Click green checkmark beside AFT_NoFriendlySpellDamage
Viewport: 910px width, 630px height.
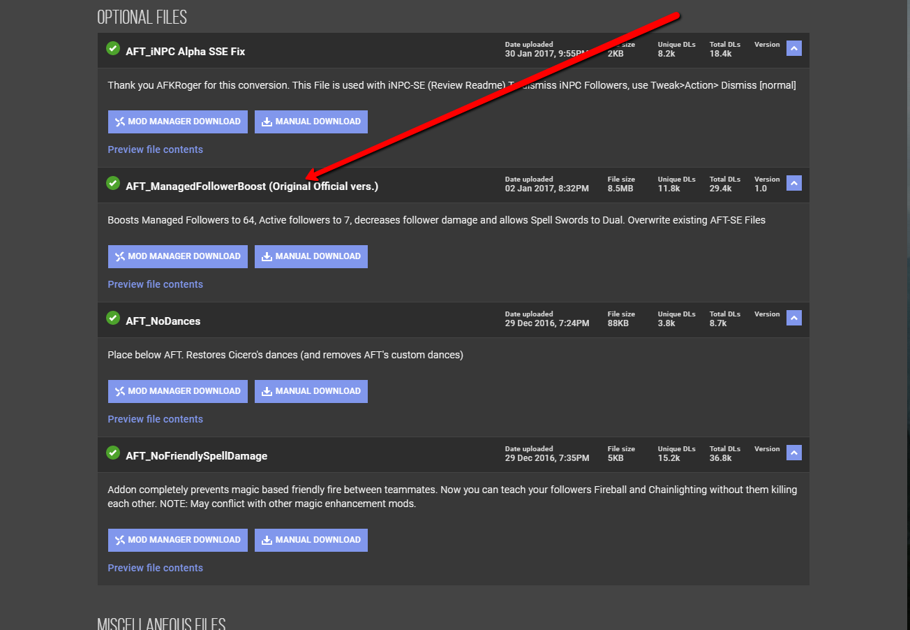pos(112,453)
